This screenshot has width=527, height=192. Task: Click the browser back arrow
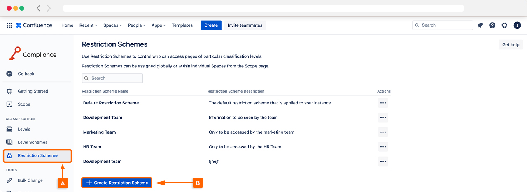coord(39,8)
